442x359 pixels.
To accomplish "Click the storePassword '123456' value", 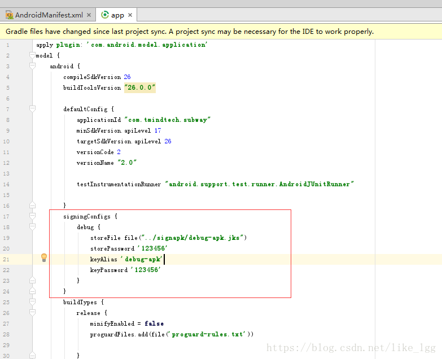I will pyautogui.click(x=152, y=248).
